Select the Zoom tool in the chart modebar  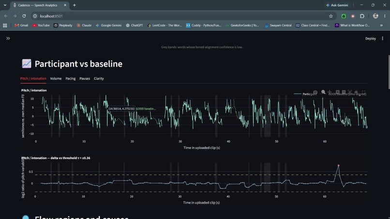pyautogui.click(x=323, y=92)
